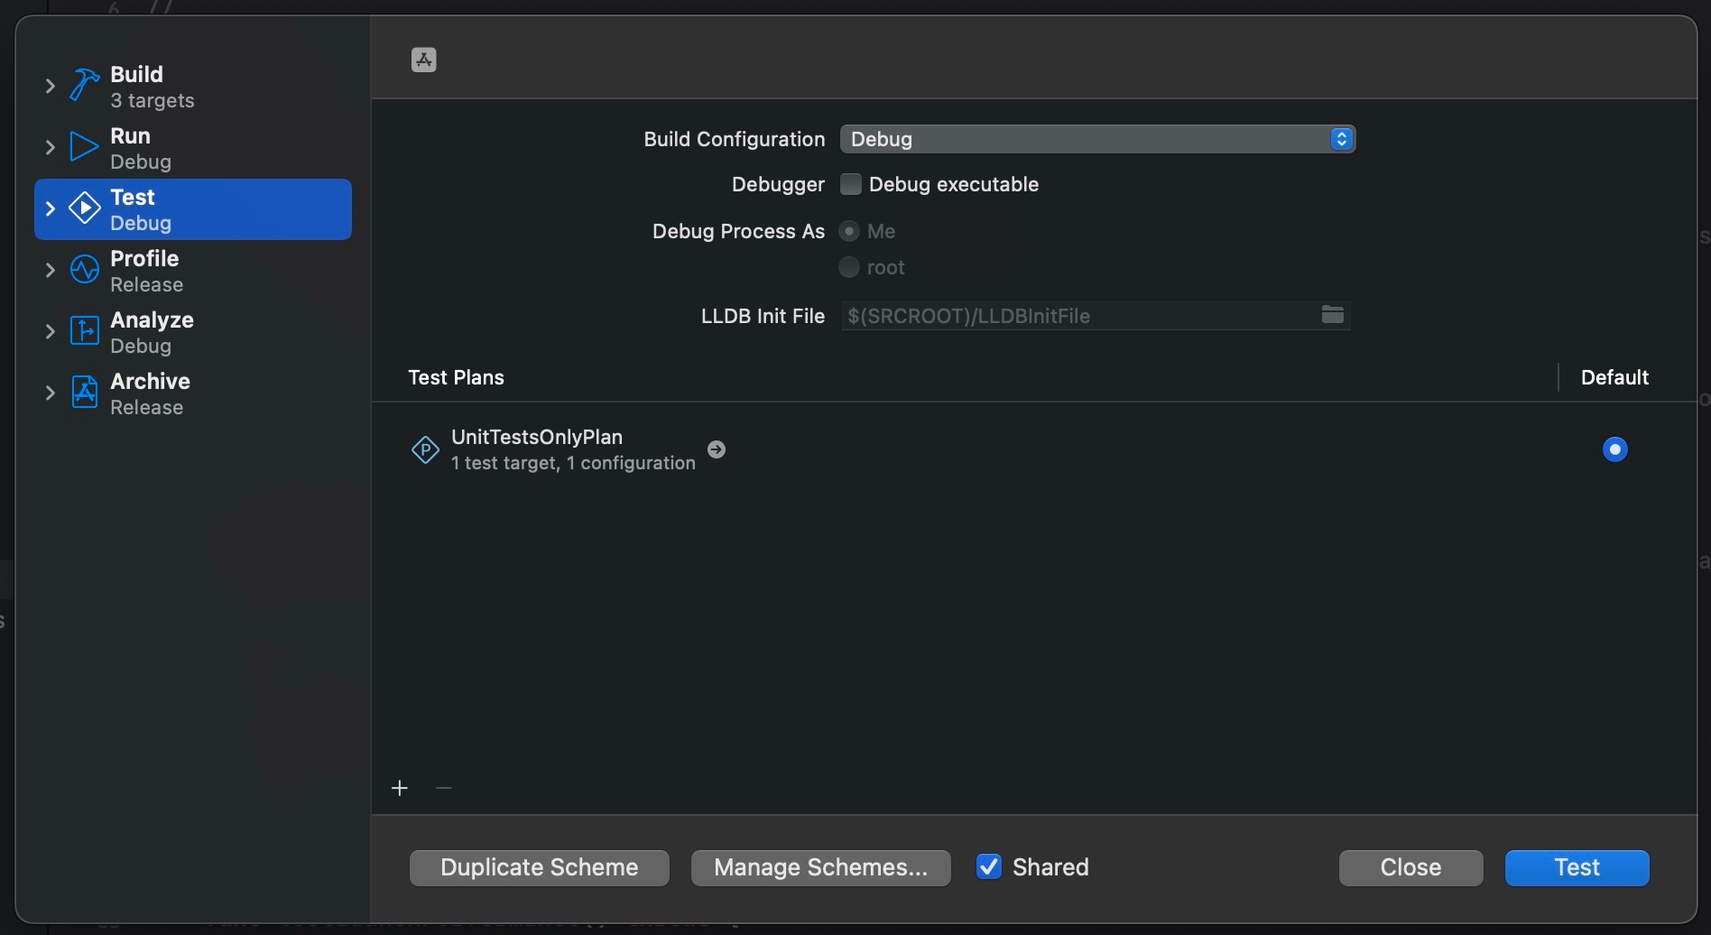
Task: Click the Profile waveform icon
Action: [84, 270]
